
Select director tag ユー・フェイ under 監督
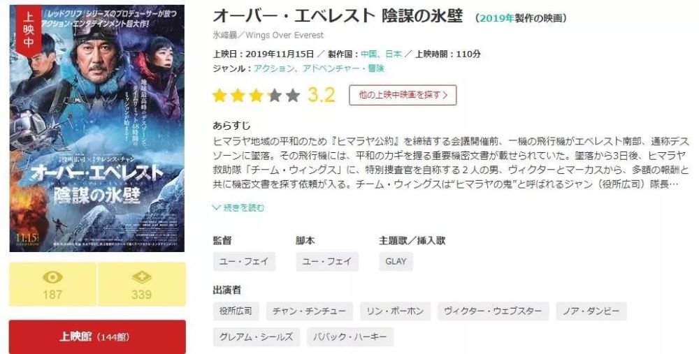click(244, 261)
